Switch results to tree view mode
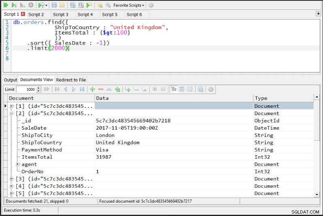 174,89
